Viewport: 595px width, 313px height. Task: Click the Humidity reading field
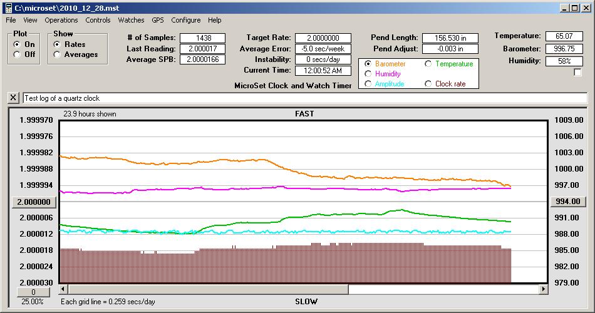[564, 61]
